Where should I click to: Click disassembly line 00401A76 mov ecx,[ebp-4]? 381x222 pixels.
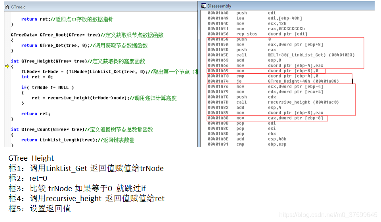click(265, 87)
